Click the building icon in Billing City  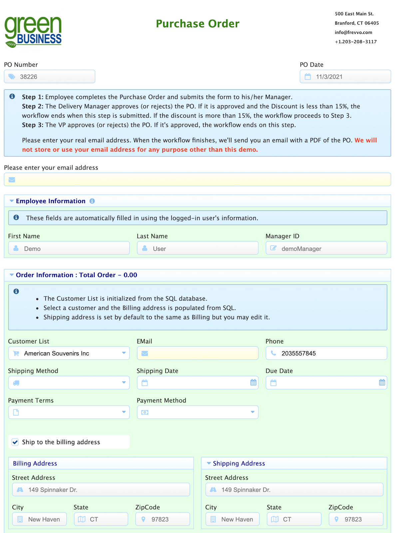20,519
